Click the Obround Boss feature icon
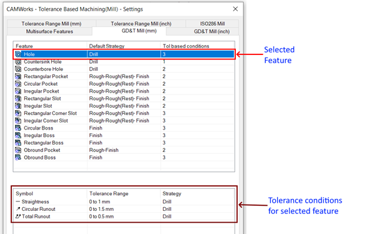The height and width of the screenshot is (234, 369). [18, 158]
